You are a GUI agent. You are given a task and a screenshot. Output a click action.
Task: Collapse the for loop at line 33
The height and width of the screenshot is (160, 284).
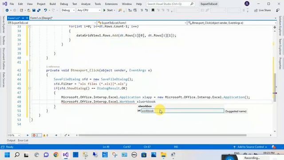click(30, 27)
